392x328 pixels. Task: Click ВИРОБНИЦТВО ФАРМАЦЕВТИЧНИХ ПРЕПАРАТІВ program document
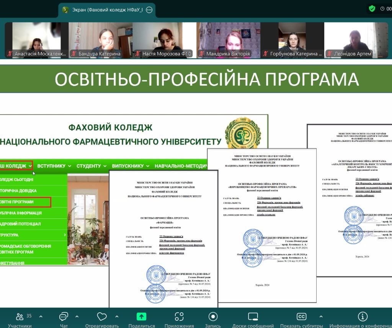(262, 225)
